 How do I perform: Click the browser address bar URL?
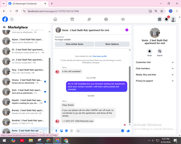pos(53,11)
